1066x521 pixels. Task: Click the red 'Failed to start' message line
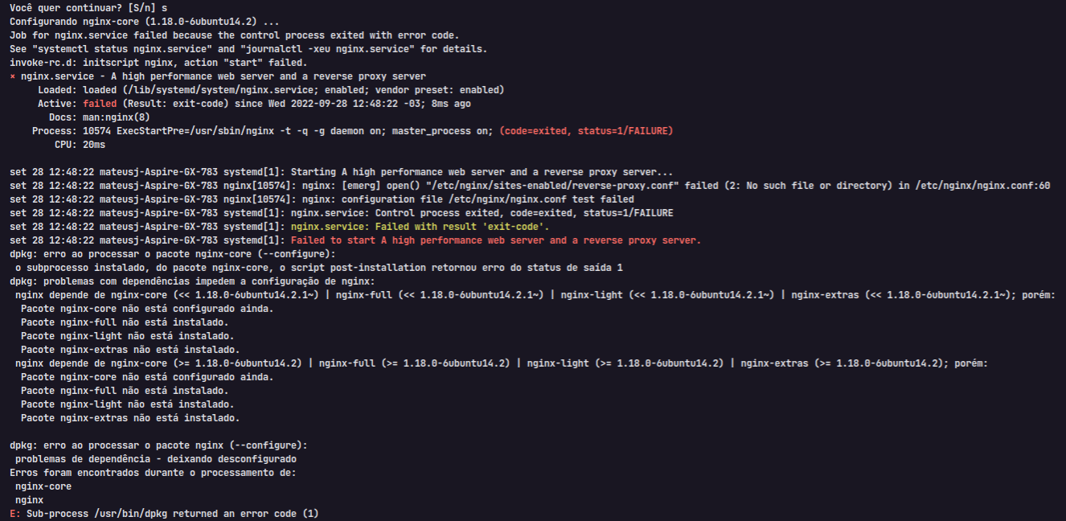point(496,240)
